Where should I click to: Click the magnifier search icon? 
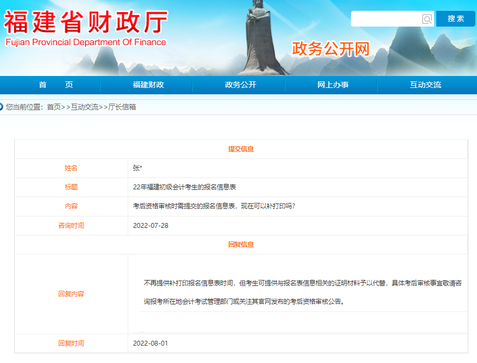click(x=426, y=19)
